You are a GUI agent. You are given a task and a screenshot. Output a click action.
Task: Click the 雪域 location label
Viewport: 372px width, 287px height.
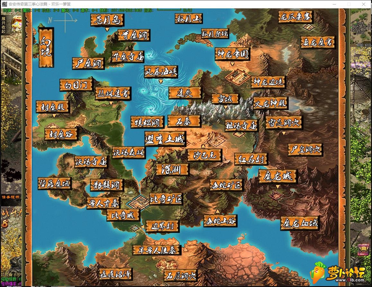coord(225,99)
